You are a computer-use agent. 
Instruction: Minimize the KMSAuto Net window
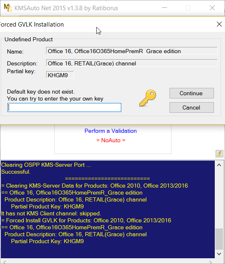tap(165, 8)
